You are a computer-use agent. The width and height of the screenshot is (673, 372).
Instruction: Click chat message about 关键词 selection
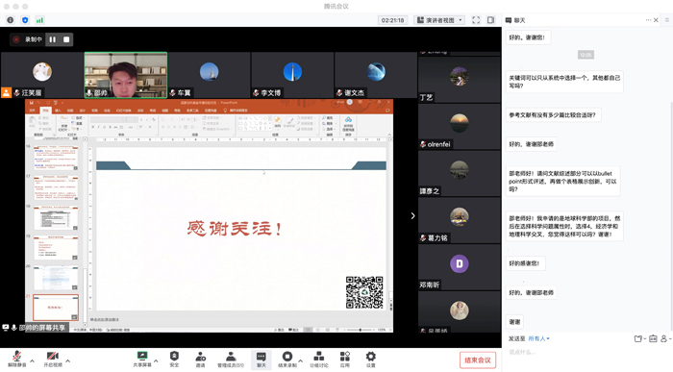click(x=564, y=82)
